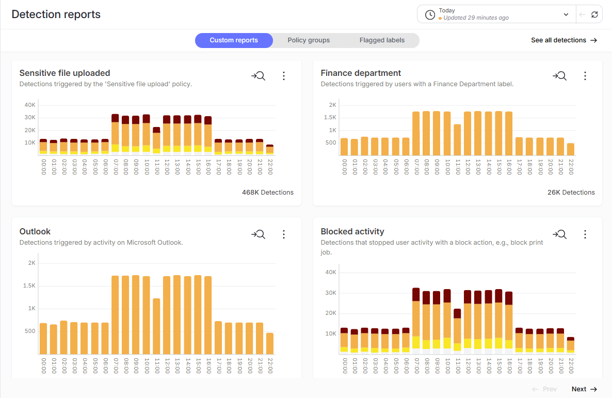Image resolution: width=612 pixels, height=398 pixels.
Task: Click the Prev pagination button
Action: click(544, 389)
